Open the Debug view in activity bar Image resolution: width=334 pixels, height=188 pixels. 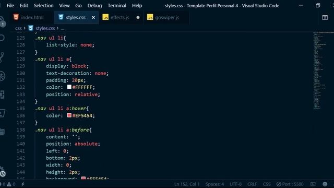coord(2,76)
